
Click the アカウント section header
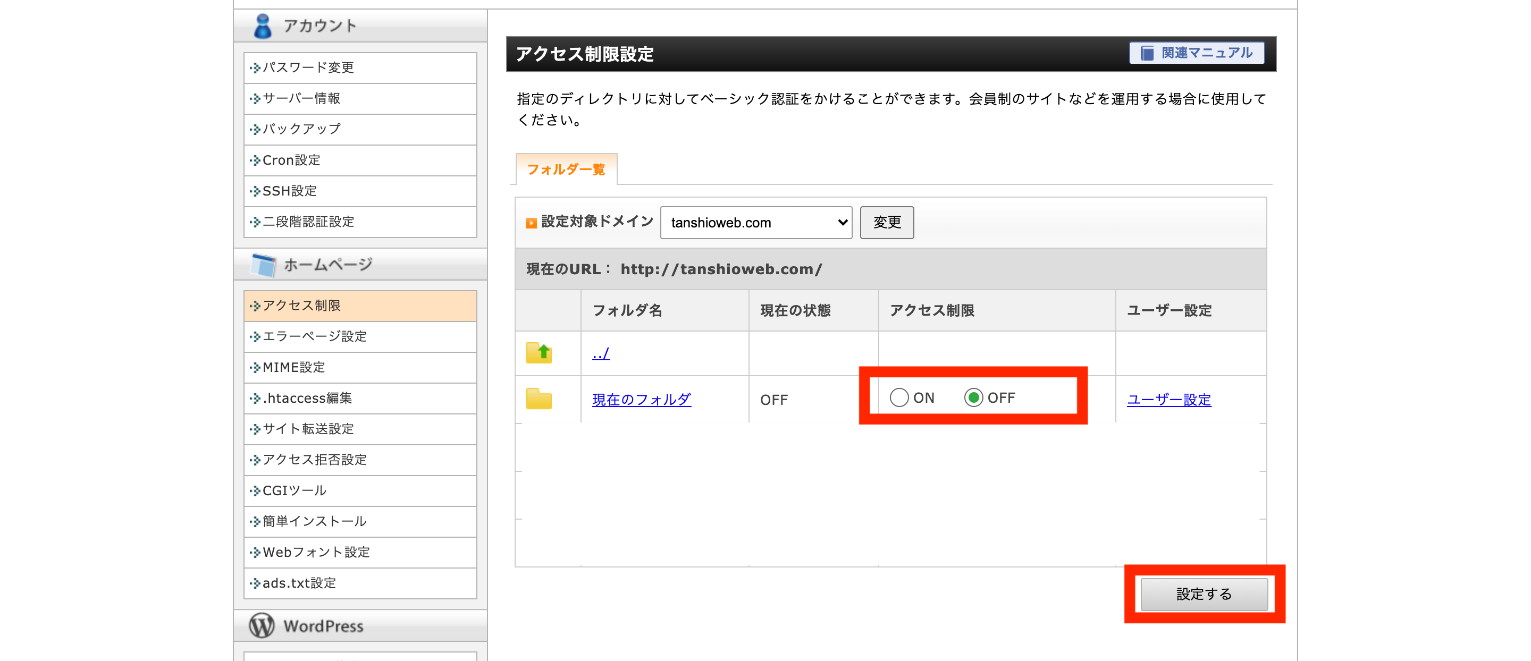point(360,26)
